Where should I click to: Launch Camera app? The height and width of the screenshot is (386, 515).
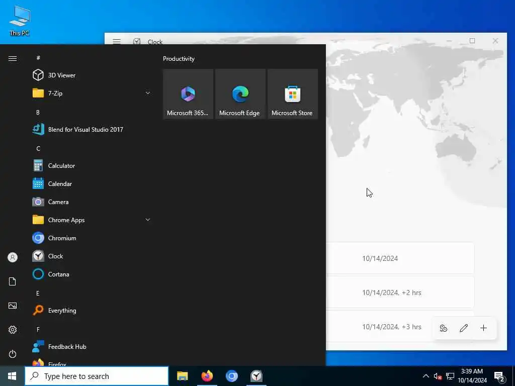[92, 202]
